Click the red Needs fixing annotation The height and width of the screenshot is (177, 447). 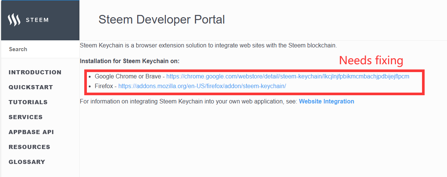tap(371, 60)
